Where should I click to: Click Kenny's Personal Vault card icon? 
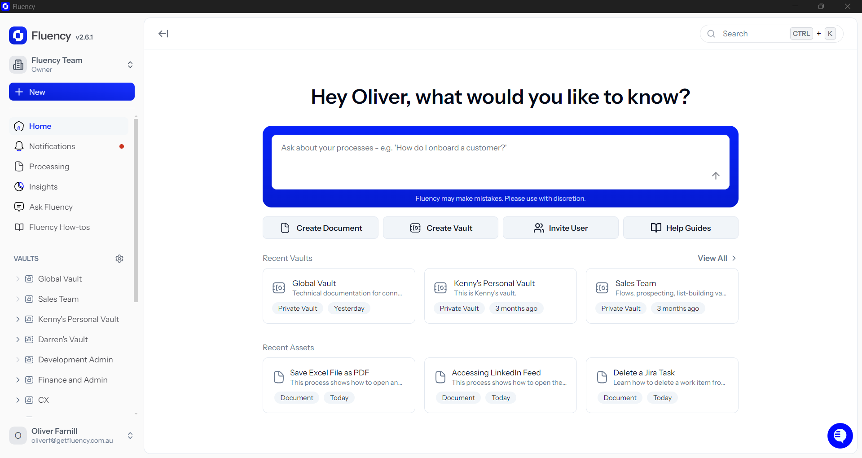pyautogui.click(x=440, y=288)
